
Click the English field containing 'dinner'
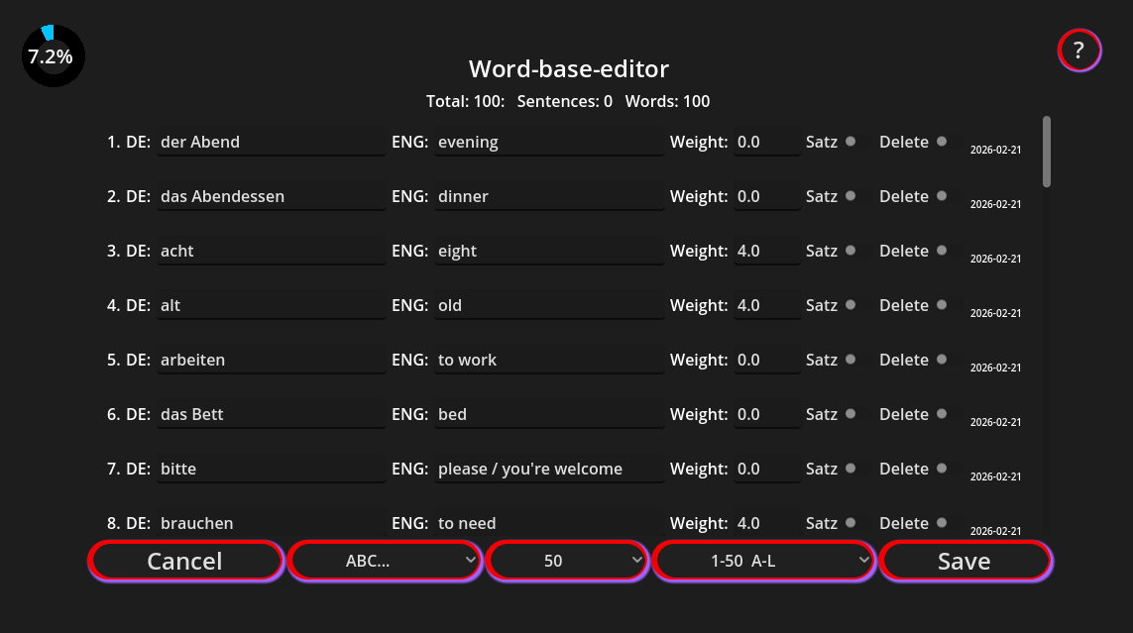[548, 196]
